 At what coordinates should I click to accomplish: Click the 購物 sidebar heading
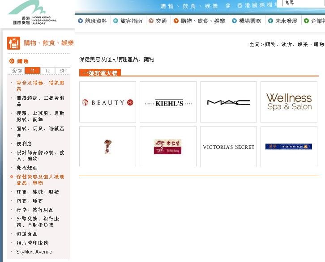23,61
